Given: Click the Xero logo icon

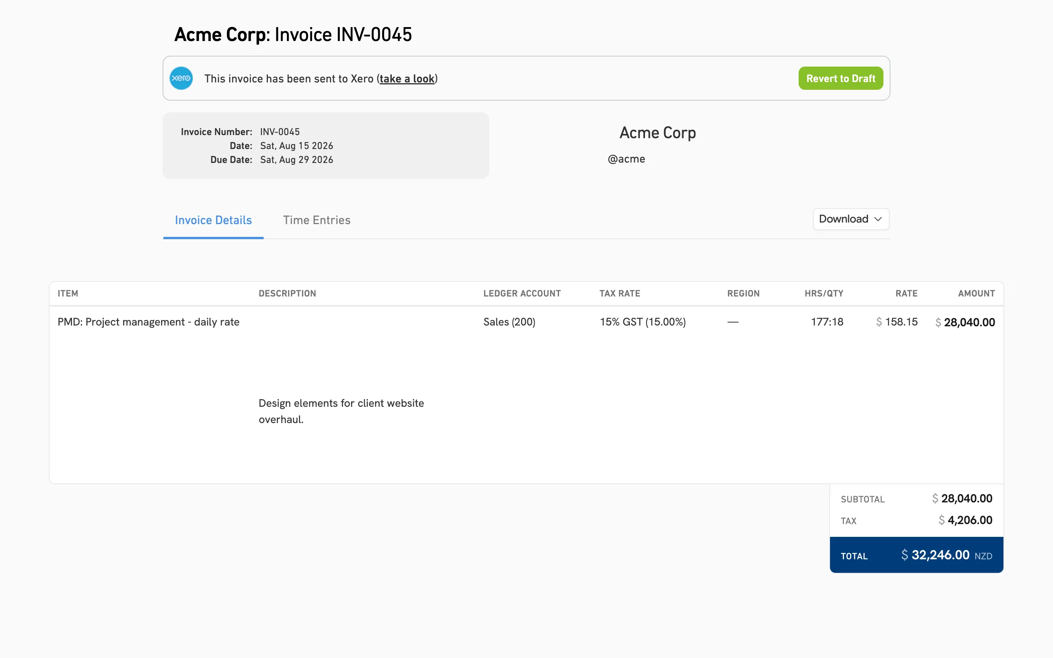Looking at the screenshot, I should [x=181, y=78].
